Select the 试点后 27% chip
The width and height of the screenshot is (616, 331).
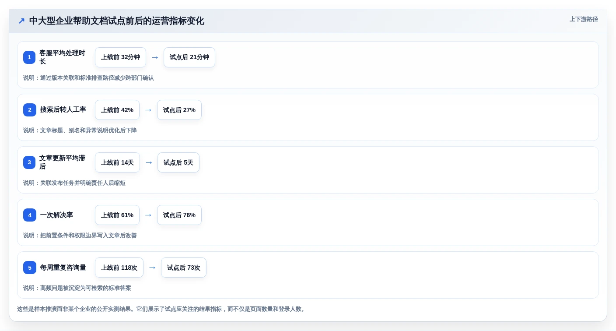point(179,110)
